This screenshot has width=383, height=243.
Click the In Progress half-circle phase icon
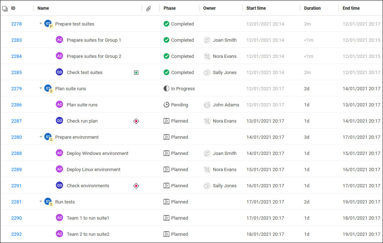[x=166, y=89]
